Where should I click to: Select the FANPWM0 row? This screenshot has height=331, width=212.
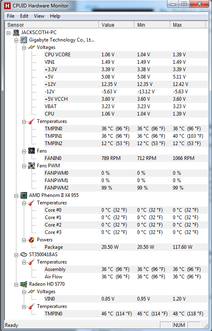[x=126, y=173]
